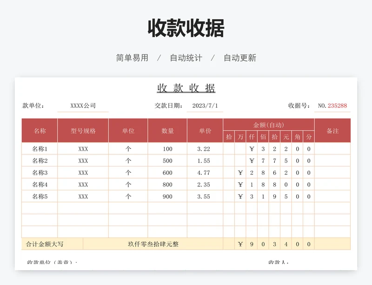Viewport: 372px width, 285px height.
Task: Select the quantity cell 800
Action: tap(167, 185)
